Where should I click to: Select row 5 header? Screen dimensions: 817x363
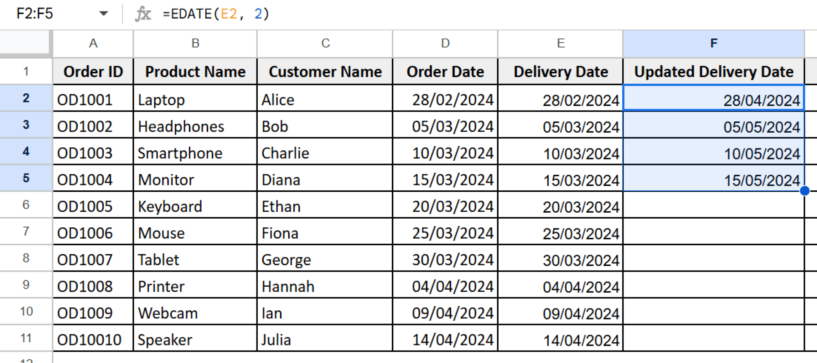[x=26, y=179]
